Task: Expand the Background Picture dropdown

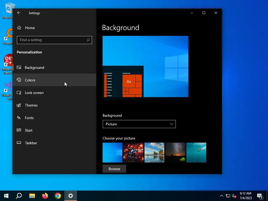Action: [x=139, y=124]
